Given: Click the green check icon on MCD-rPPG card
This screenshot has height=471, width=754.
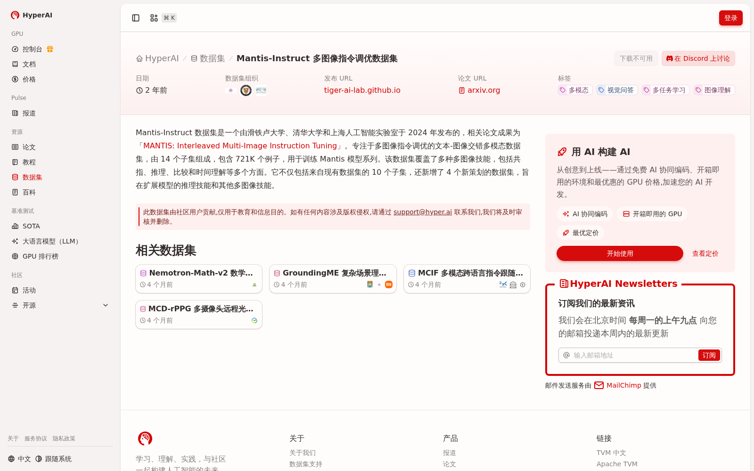Looking at the screenshot, I should pyautogui.click(x=254, y=320).
